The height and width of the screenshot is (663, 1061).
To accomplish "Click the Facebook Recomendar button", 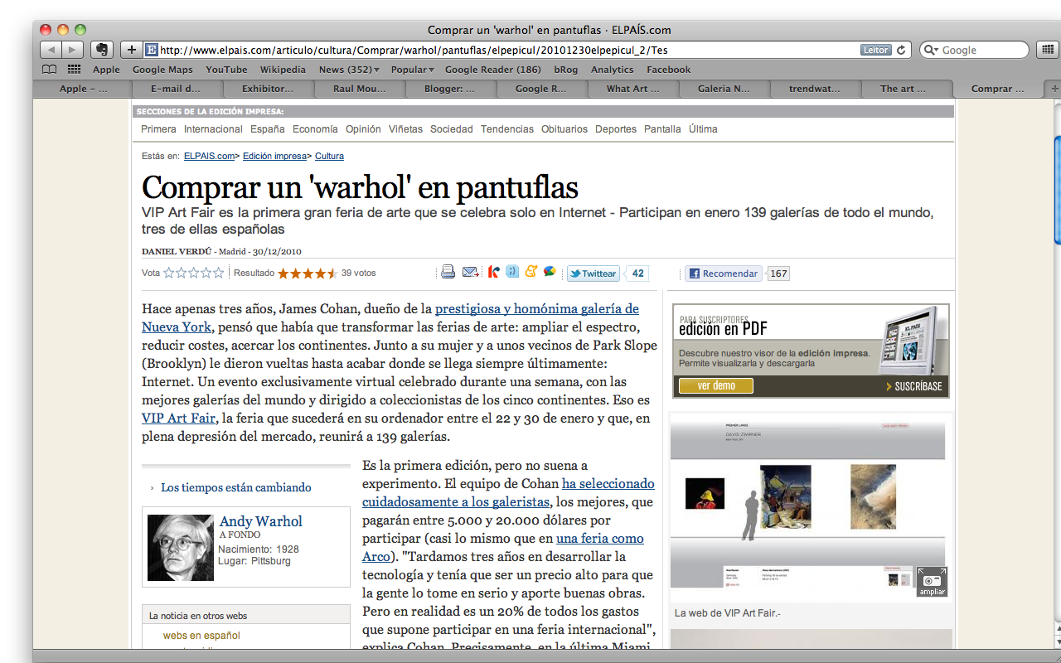I will 723,273.
